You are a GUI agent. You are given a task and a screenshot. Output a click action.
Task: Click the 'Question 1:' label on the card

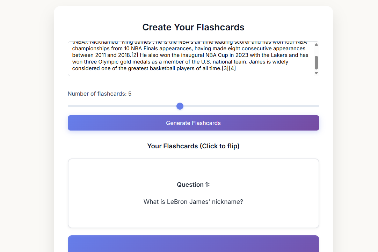pos(193,185)
